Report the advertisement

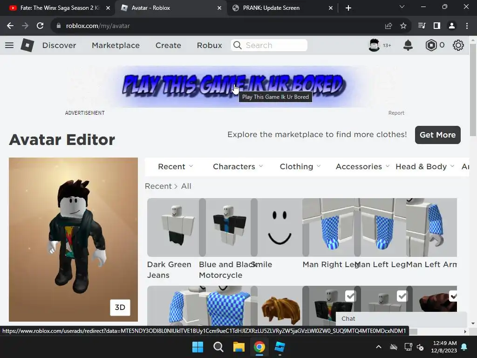coord(396,113)
